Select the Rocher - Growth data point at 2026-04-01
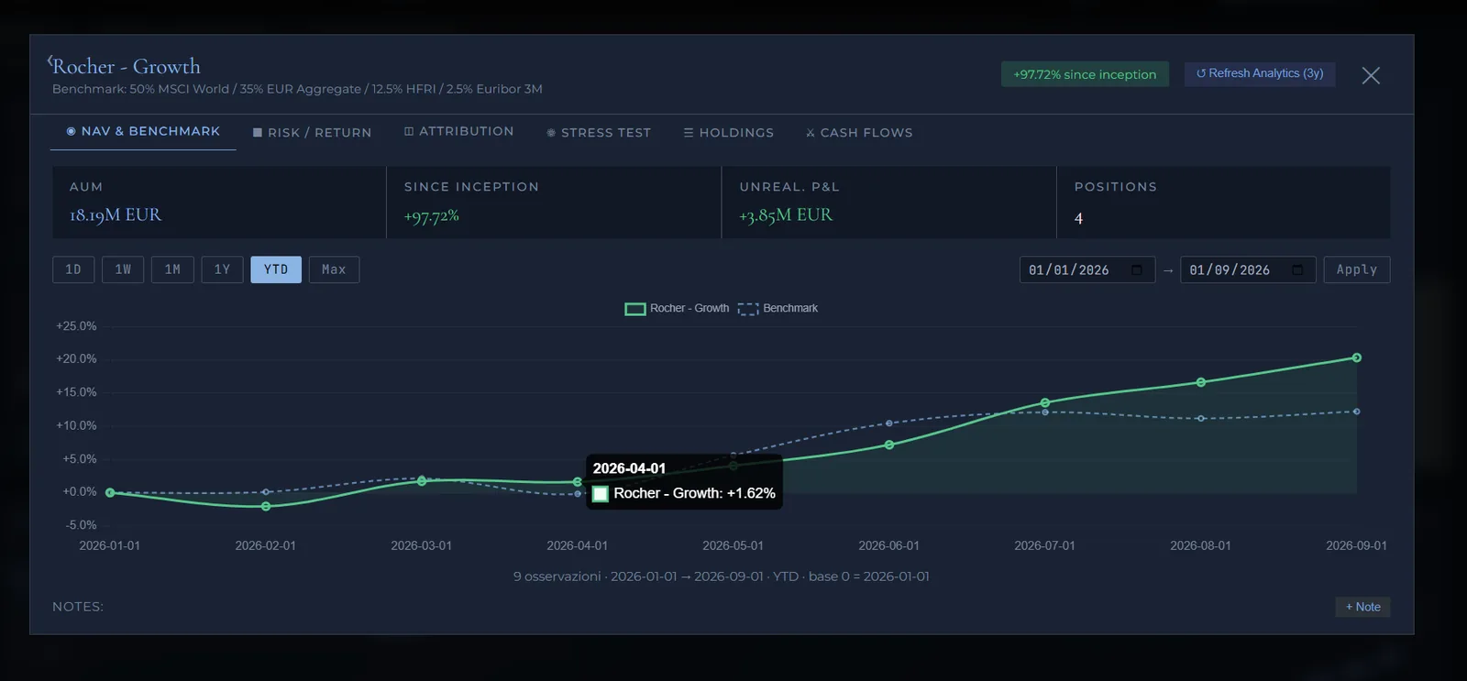The width and height of the screenshot is (1467, 681). click(x=578, y=482)
